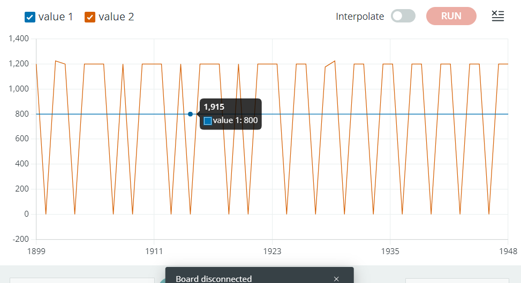
Task: Click the "value 1: 800" tooltip text
Action: tap(235, 121)
